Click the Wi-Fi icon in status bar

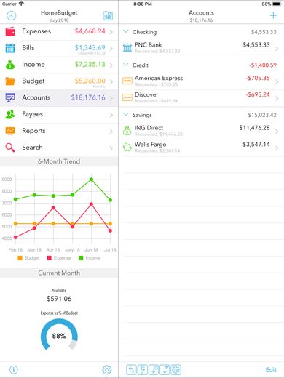coord(21,4)
